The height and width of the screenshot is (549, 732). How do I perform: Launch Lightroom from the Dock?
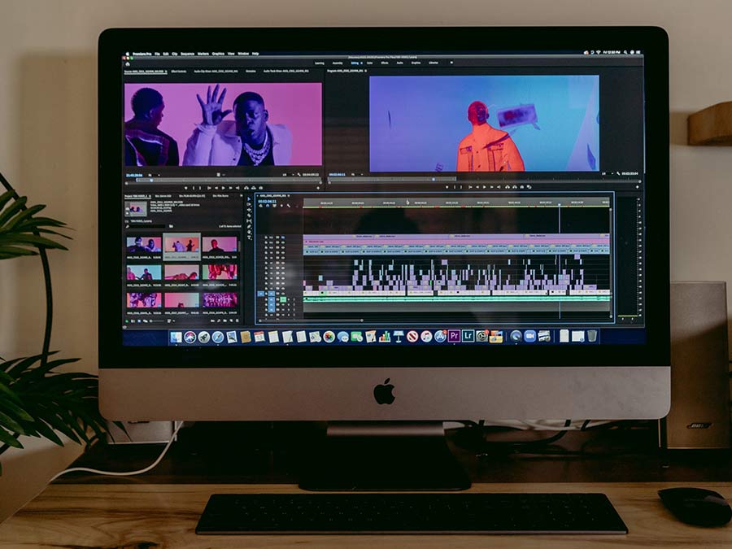(x=468, y=336)
